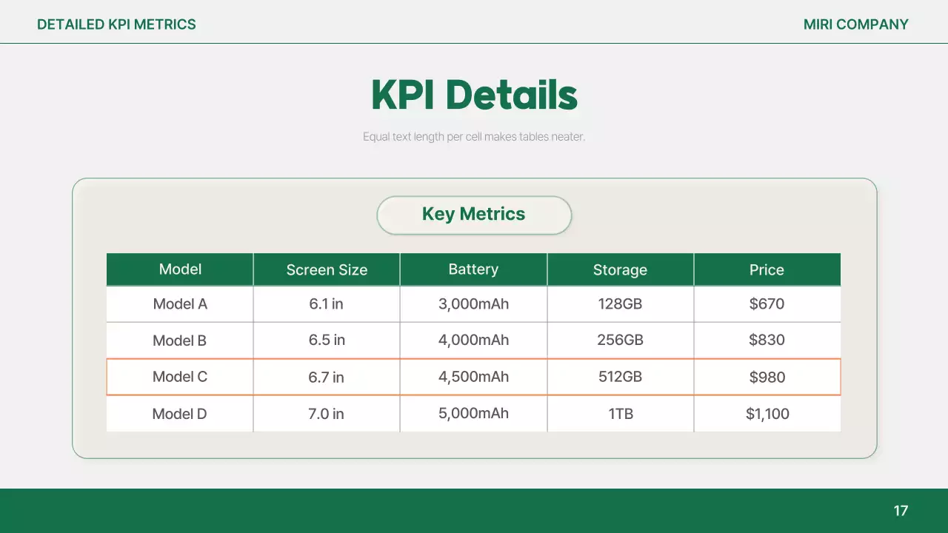Select the page number 17

click(x=901, y=511)
